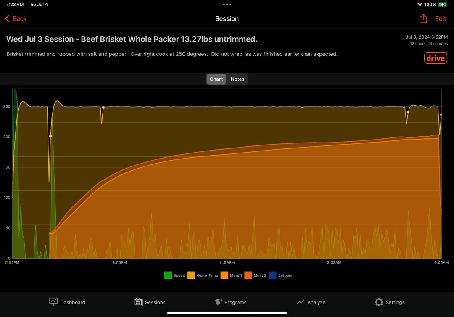Select the Chart tab
Image resolution: width=454 pixels, height=317 pixels.
216,79
